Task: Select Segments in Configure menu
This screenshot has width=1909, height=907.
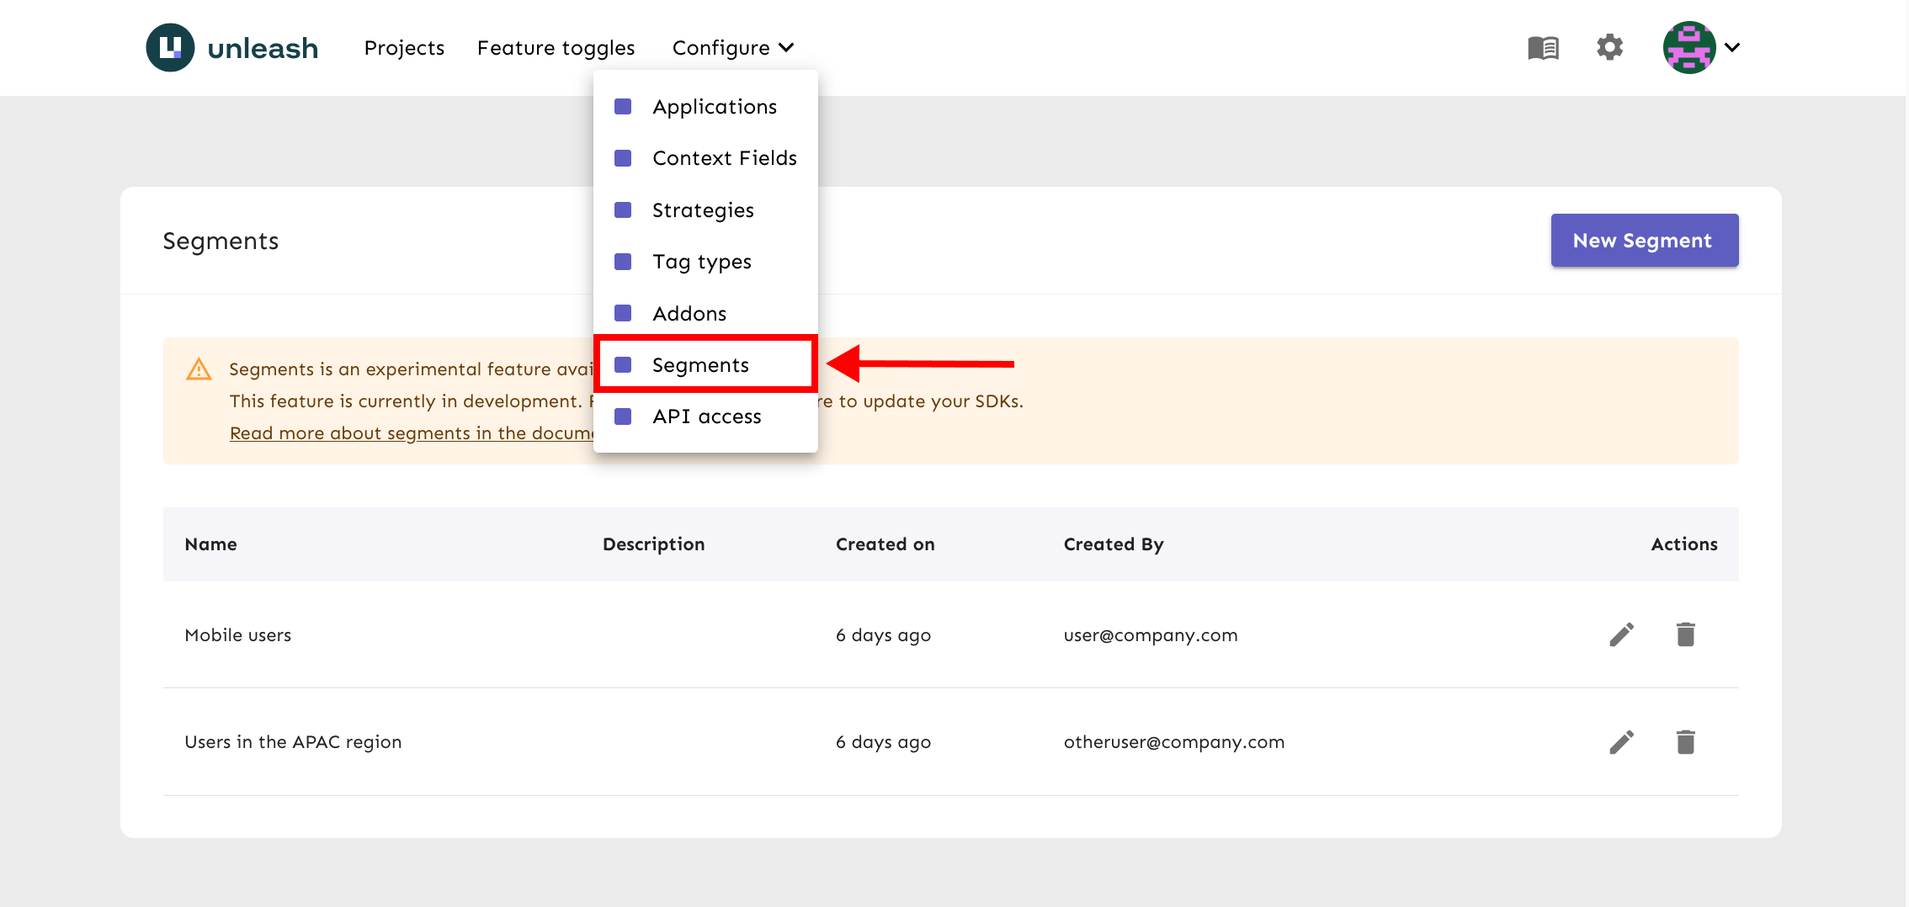Action: [x=700, y=365]
